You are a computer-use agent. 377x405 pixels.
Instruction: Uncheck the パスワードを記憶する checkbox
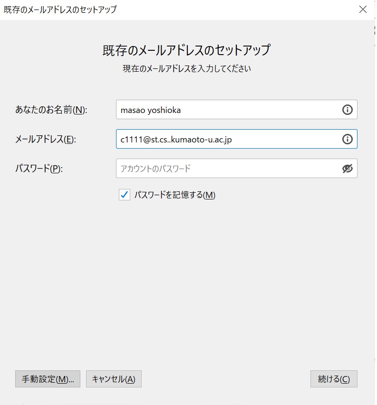pos(125,195)
